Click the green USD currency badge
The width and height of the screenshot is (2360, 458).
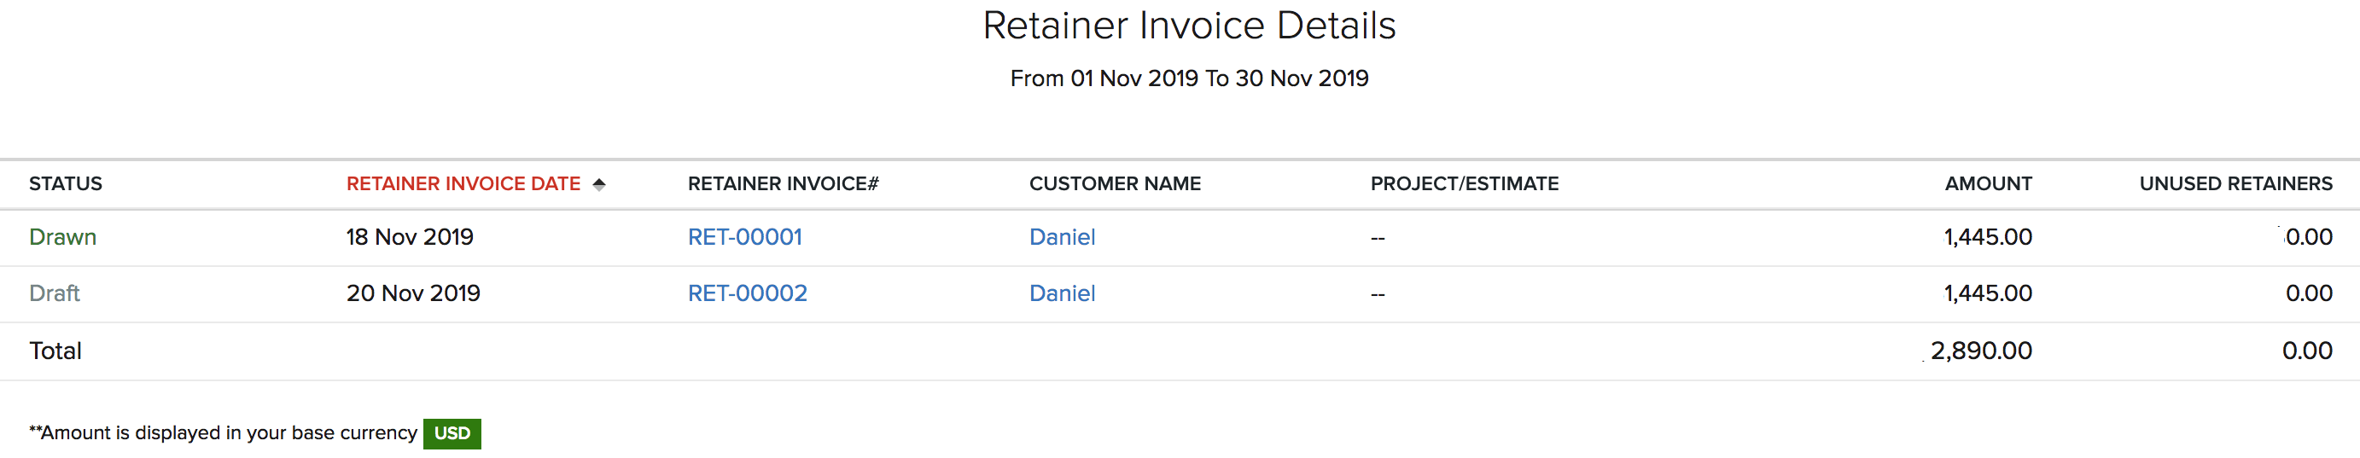[452, 433]
